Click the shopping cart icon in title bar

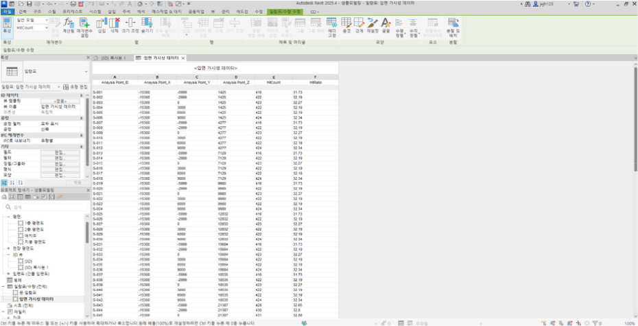pos(576,3)
